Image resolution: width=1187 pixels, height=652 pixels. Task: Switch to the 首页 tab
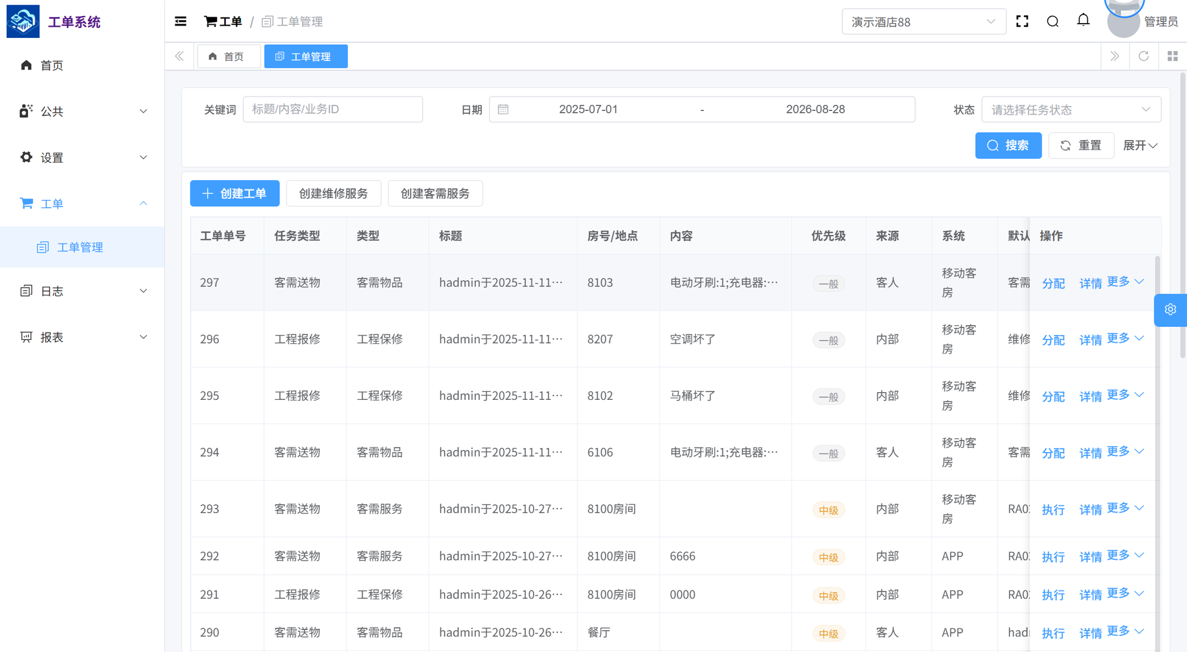(x=228, y=56)
